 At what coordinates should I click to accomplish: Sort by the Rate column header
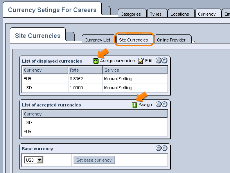pyautogui.click(x=85, y=70)
